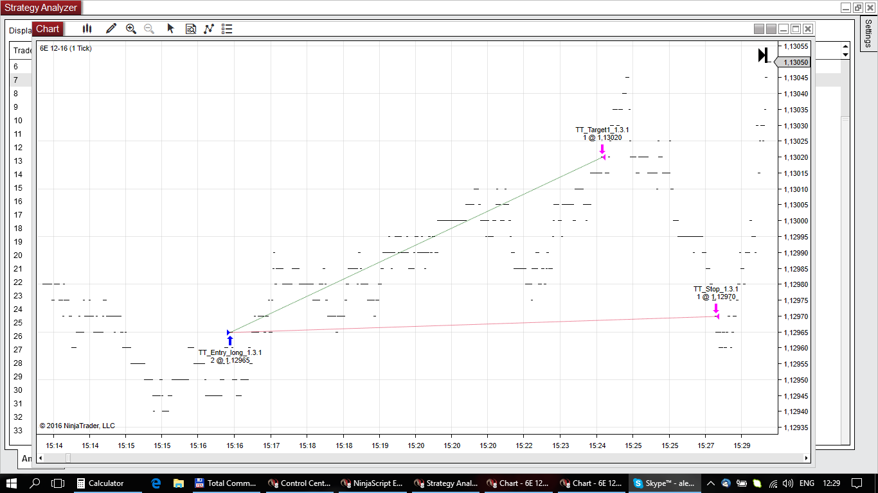The height and width of the screenshot is (493, 878).
Task: Close the Chart window
Action: pyautogui.click(x=808, y=29)
